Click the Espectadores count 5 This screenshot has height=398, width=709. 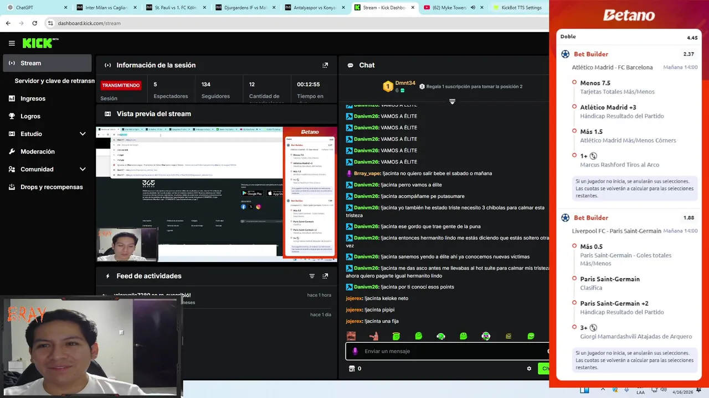point(155,85)
